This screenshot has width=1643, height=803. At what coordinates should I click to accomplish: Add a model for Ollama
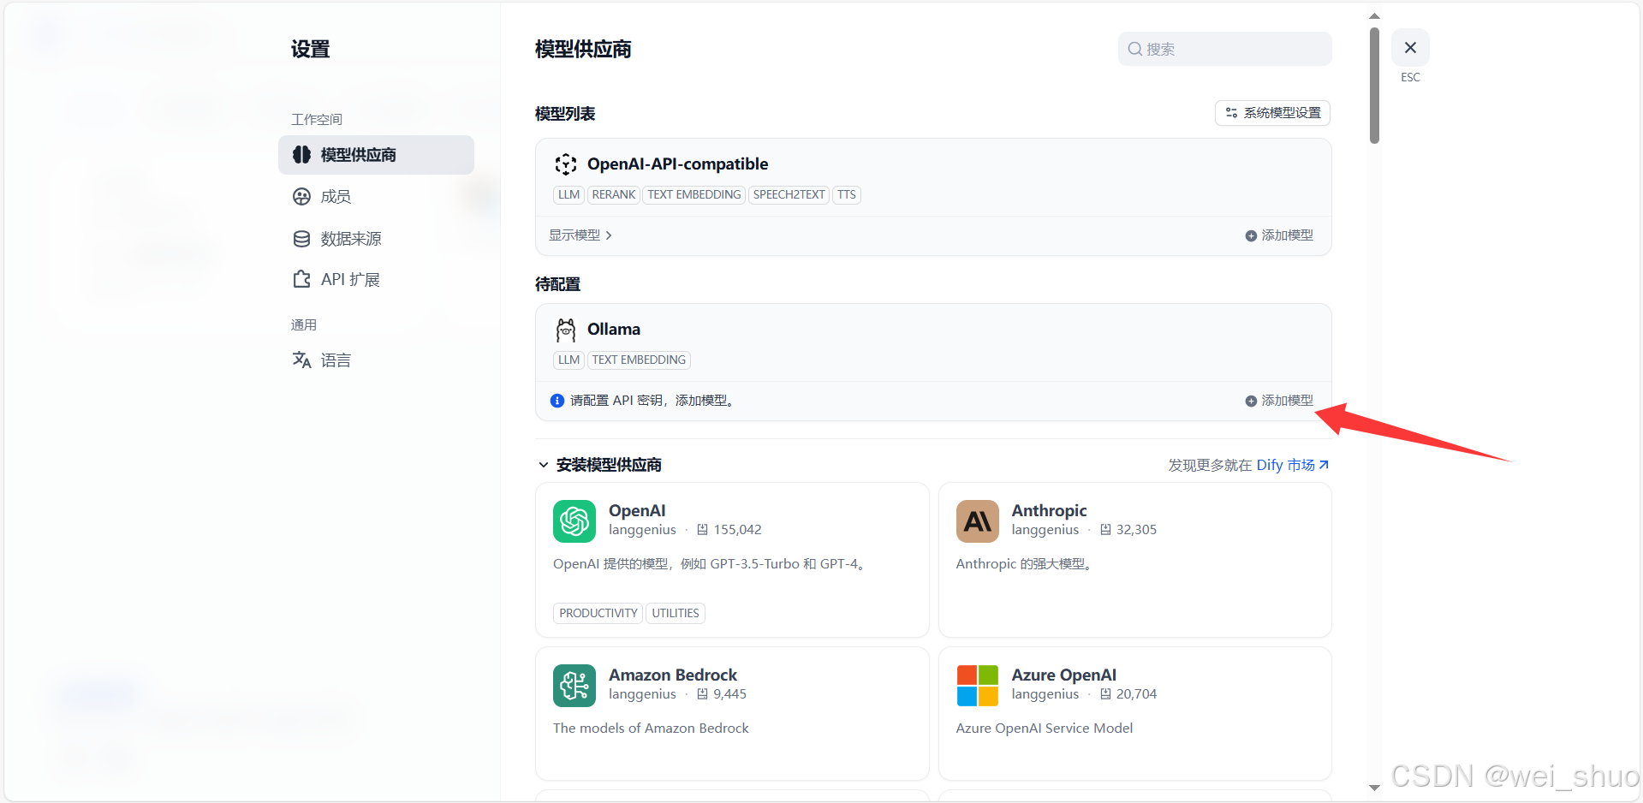click(x=1279, y=400)
